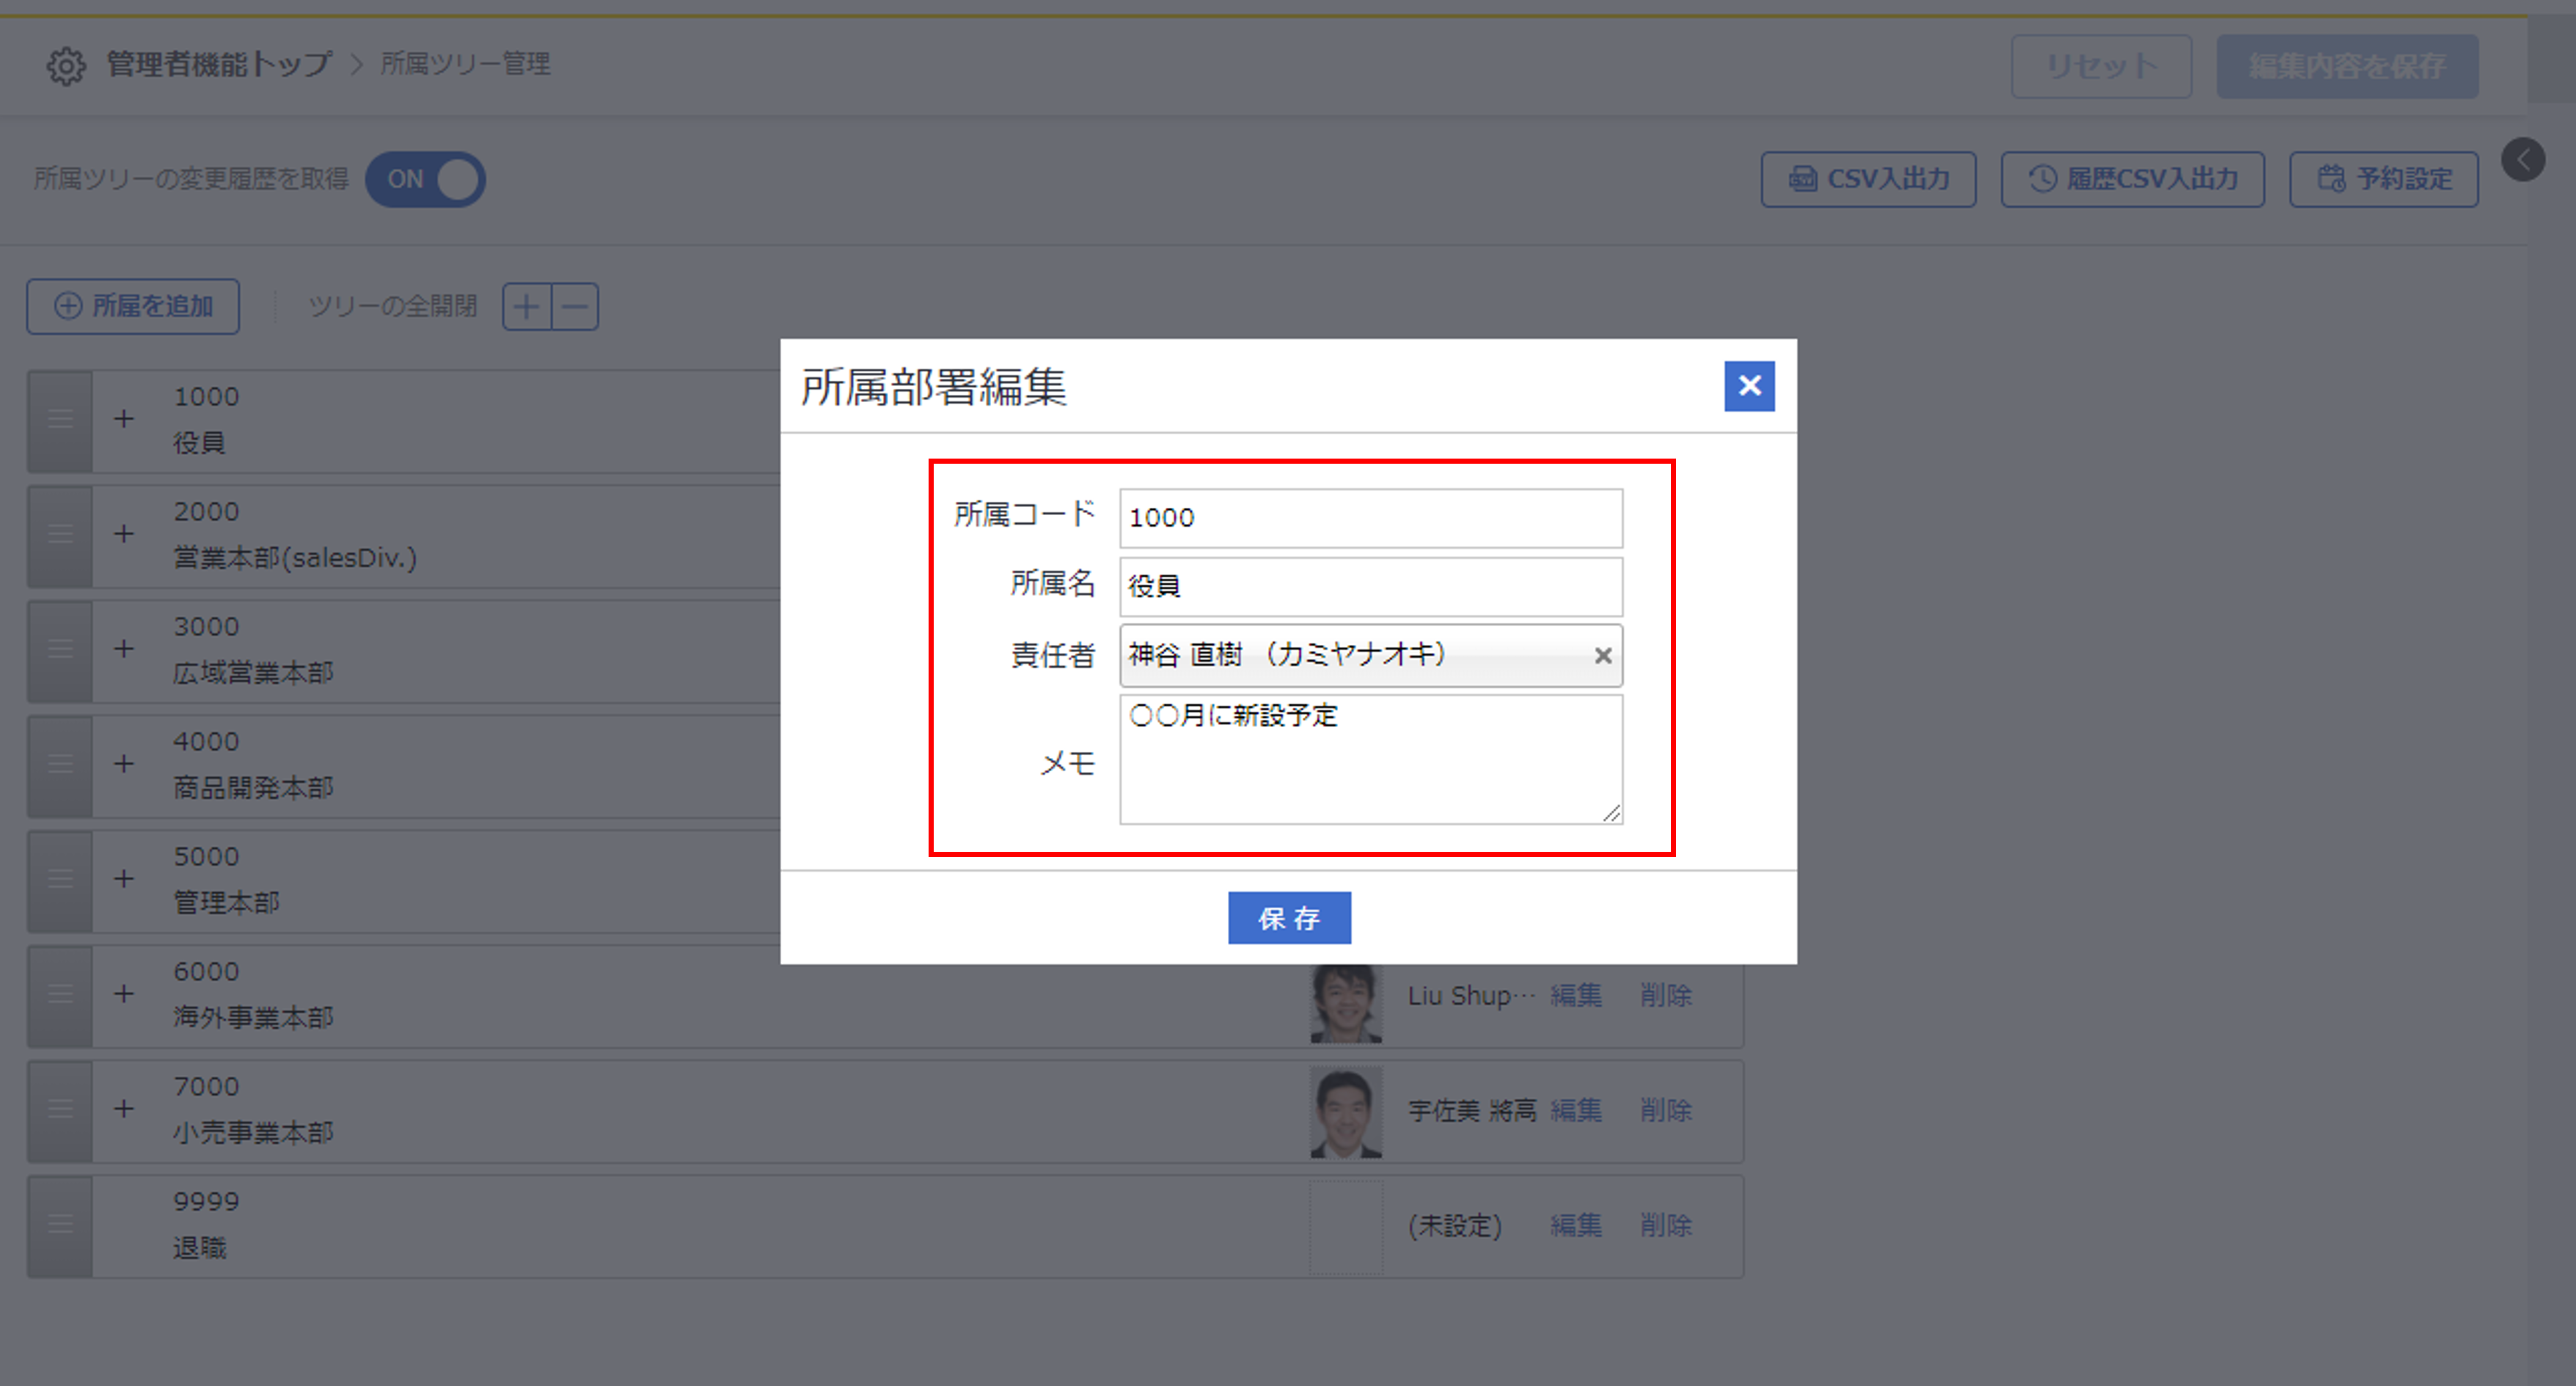Expand the 4000 商品開発本部 node
Screen dimensions: 2576x1386
click(124, 764)
